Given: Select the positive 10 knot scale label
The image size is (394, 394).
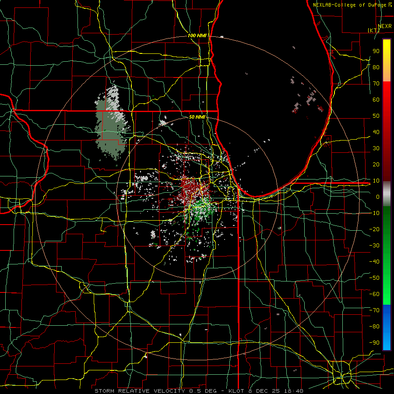Looking at the screenshot, I should pos(376,181).
